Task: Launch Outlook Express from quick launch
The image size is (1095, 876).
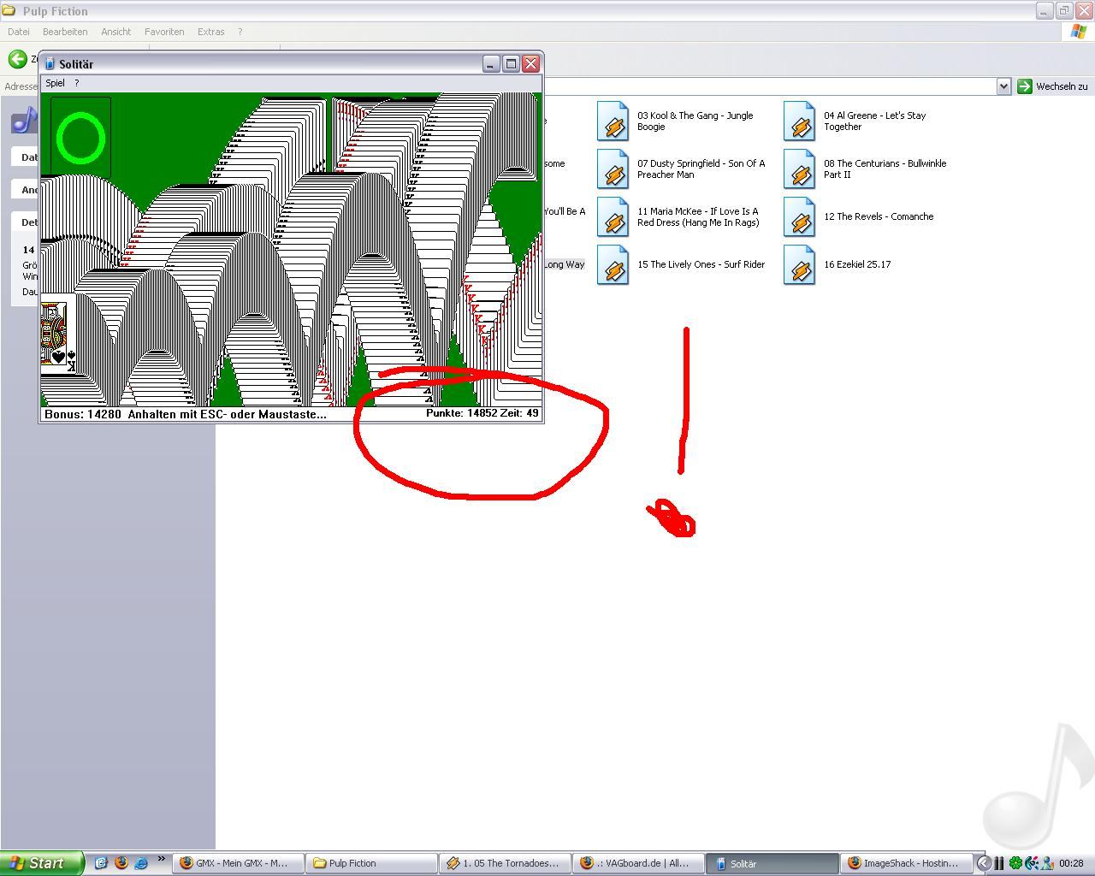Action: point(100,863)
